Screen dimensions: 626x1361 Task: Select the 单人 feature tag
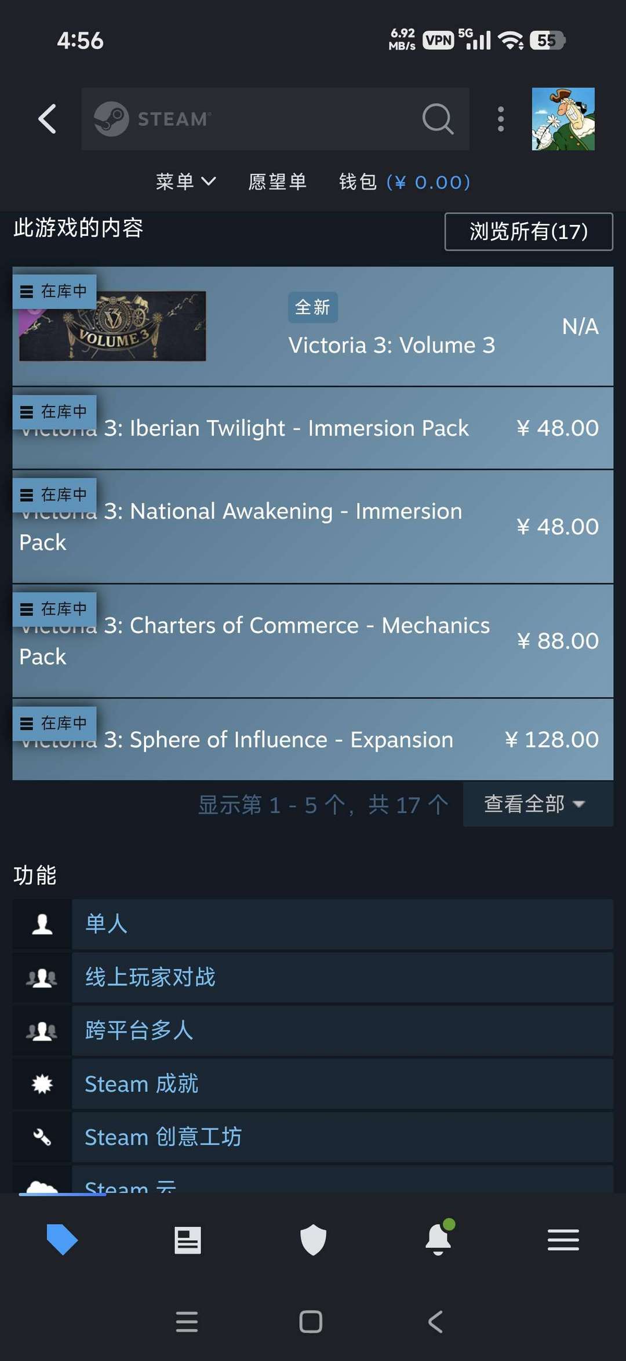[x=342, y=924]
